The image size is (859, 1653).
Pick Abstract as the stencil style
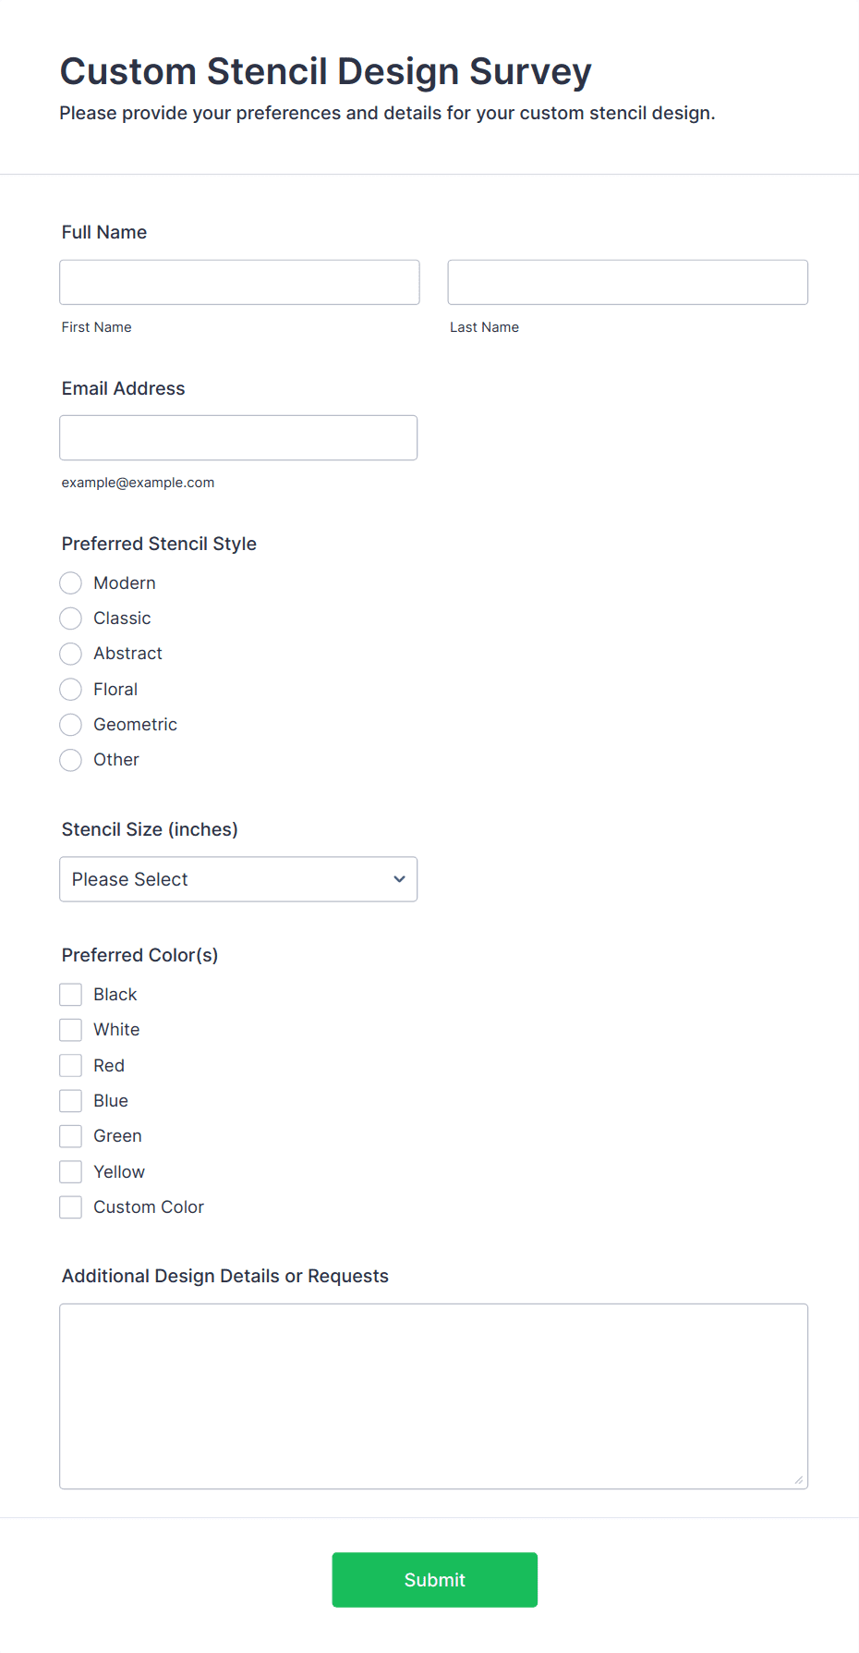[x=71, y=654]
